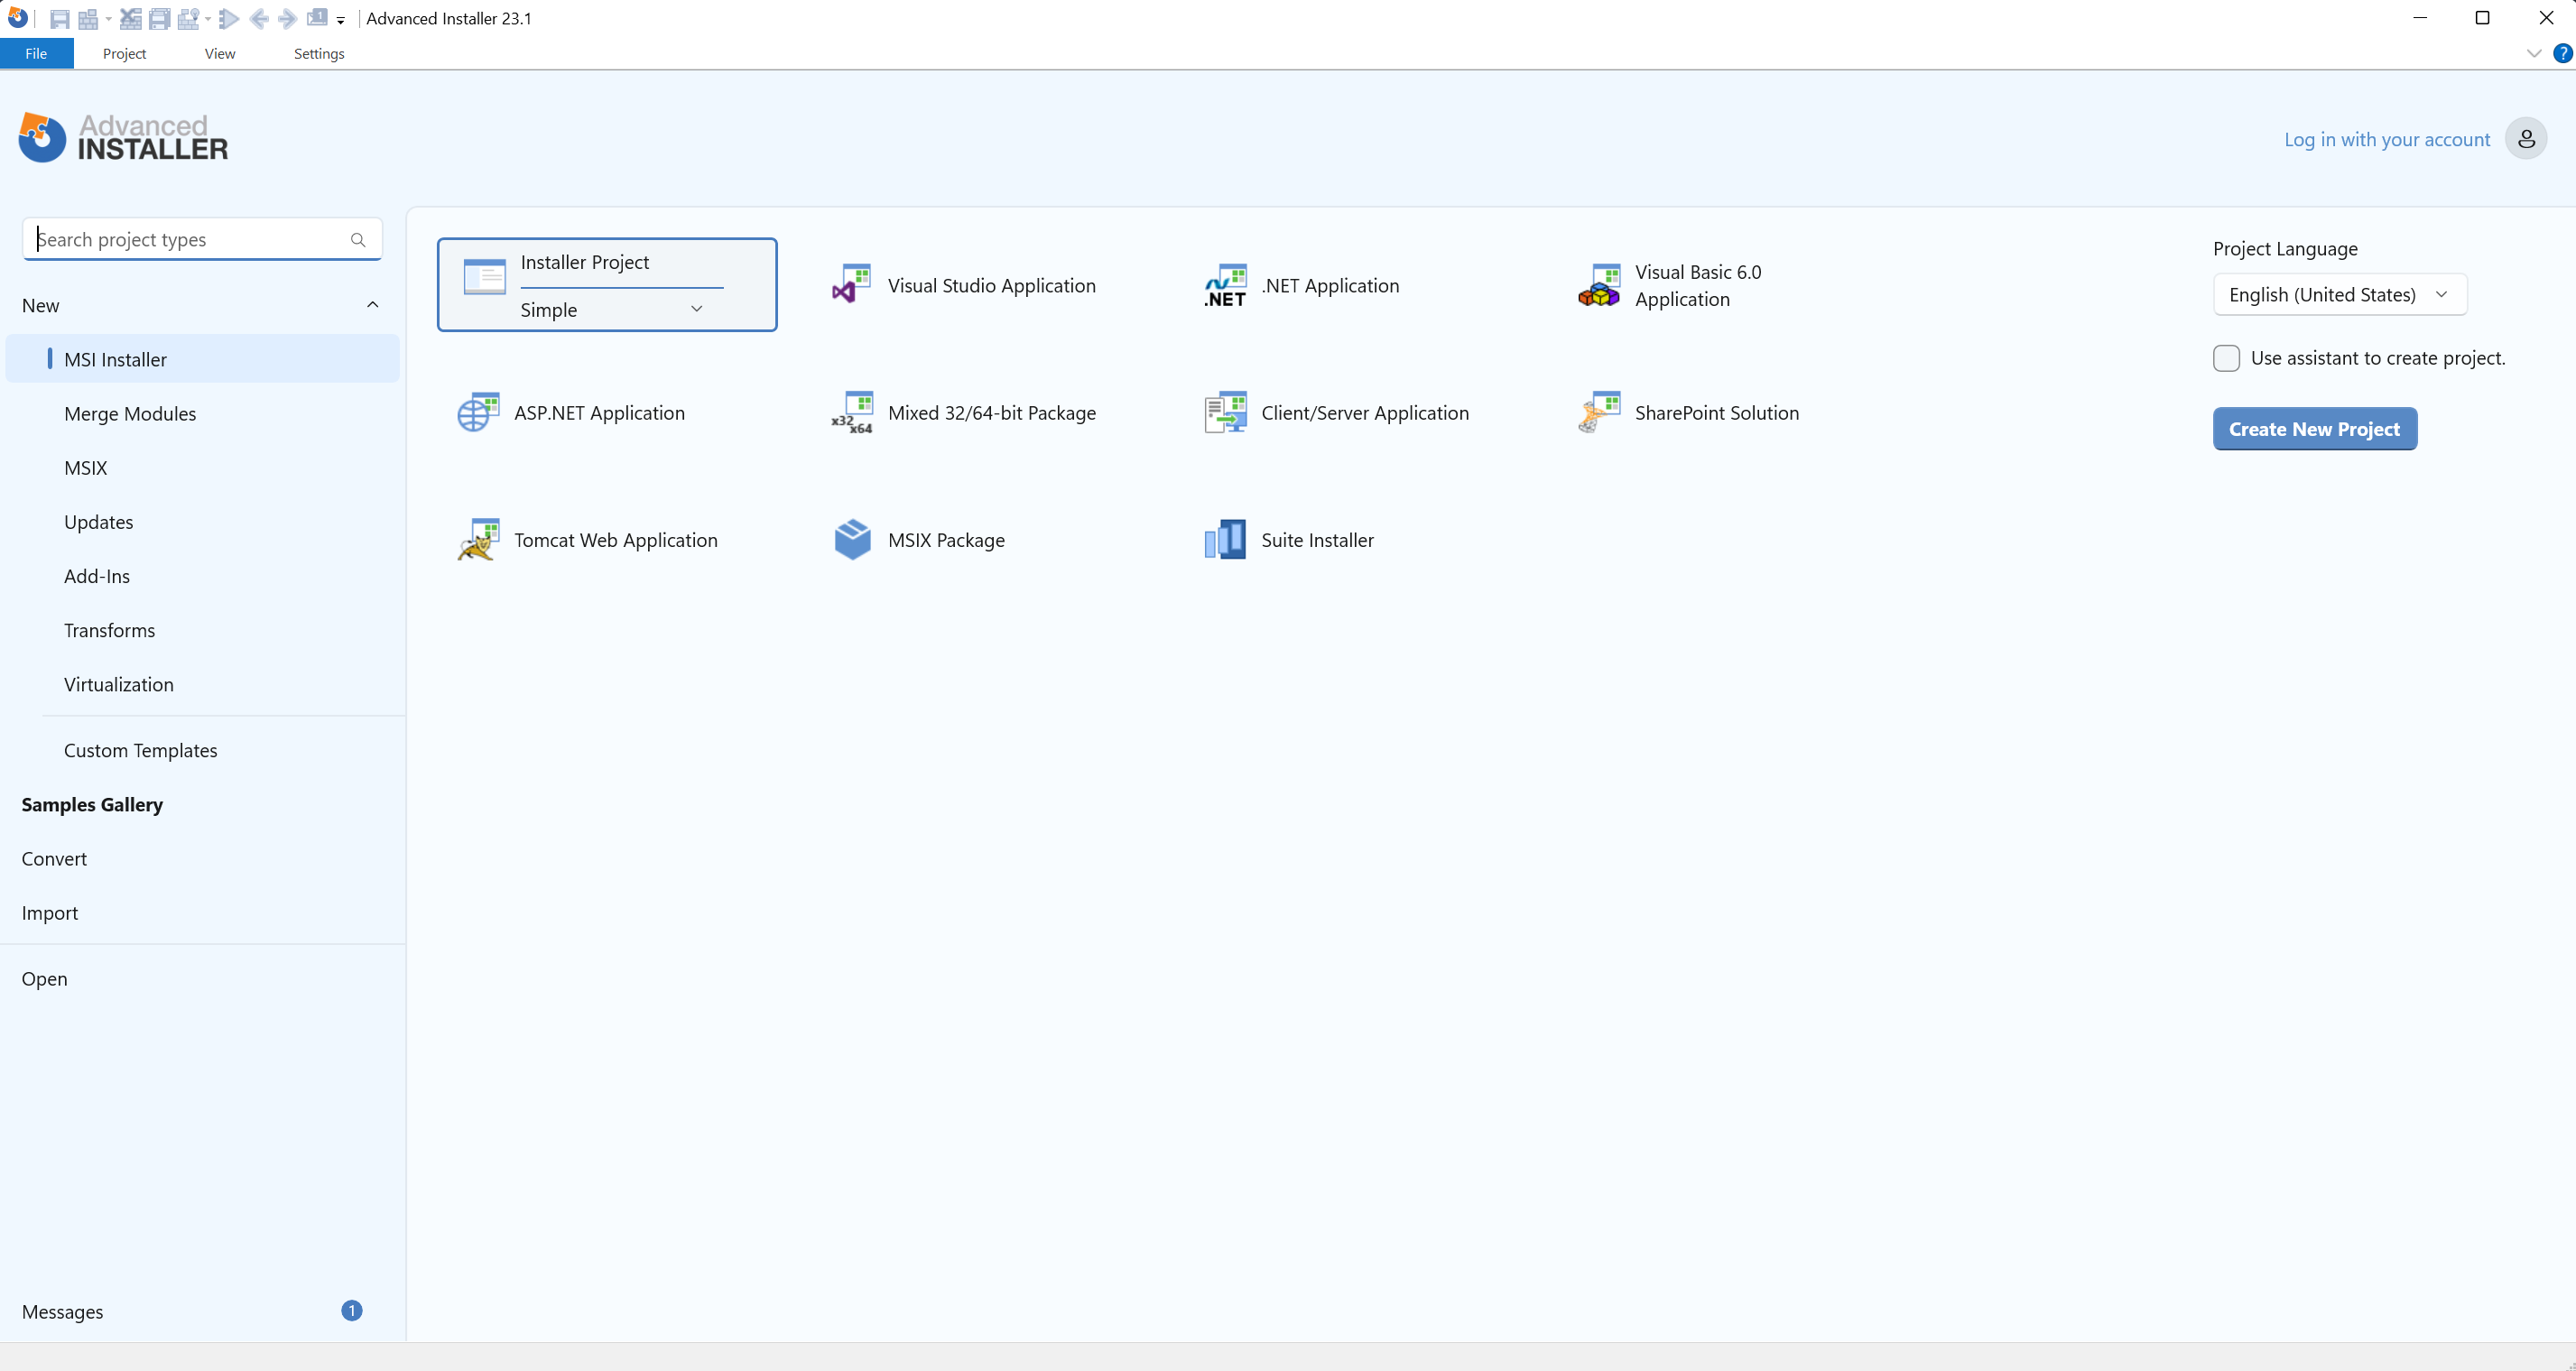
Task: Enable Use assistant to create project
Action: point(2226,358)
